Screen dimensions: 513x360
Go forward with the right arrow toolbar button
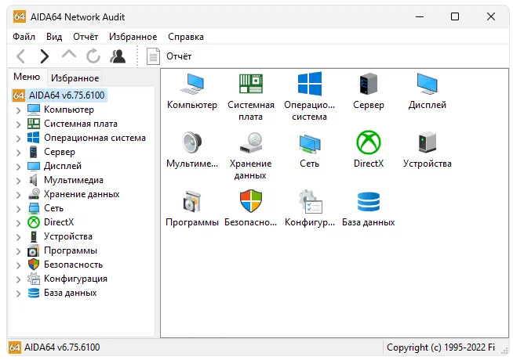pos(45,56)
